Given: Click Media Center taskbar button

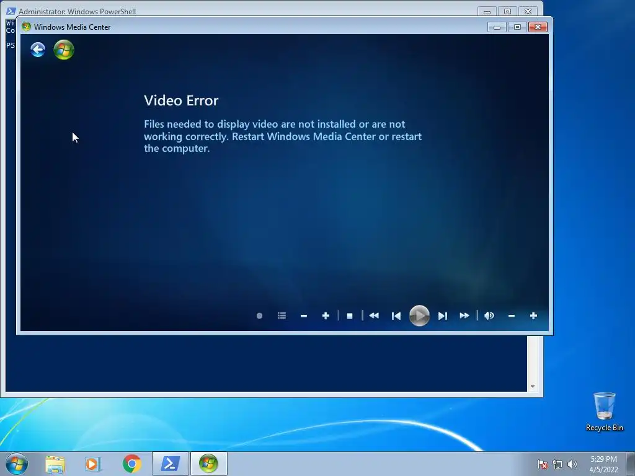Looking at the screenshot, I should coord(208,464).
